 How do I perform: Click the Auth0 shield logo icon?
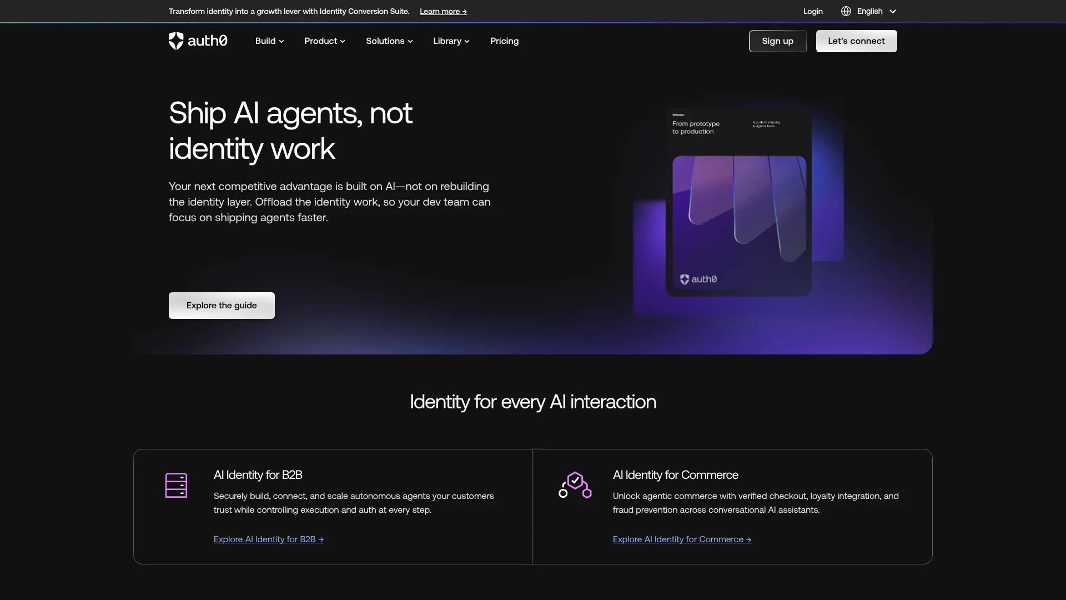point(176,41)
